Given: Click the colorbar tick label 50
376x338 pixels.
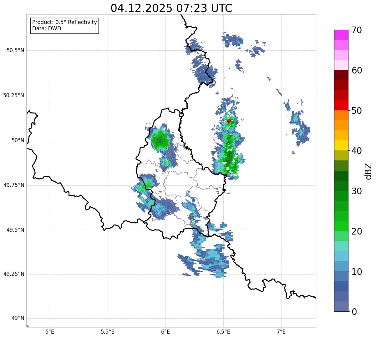Looking at the screenshot, I should [357, 111].
